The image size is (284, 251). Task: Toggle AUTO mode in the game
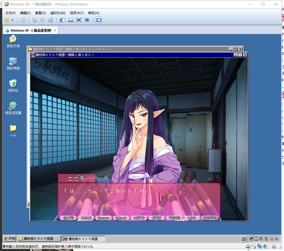(x=139, y=218)
